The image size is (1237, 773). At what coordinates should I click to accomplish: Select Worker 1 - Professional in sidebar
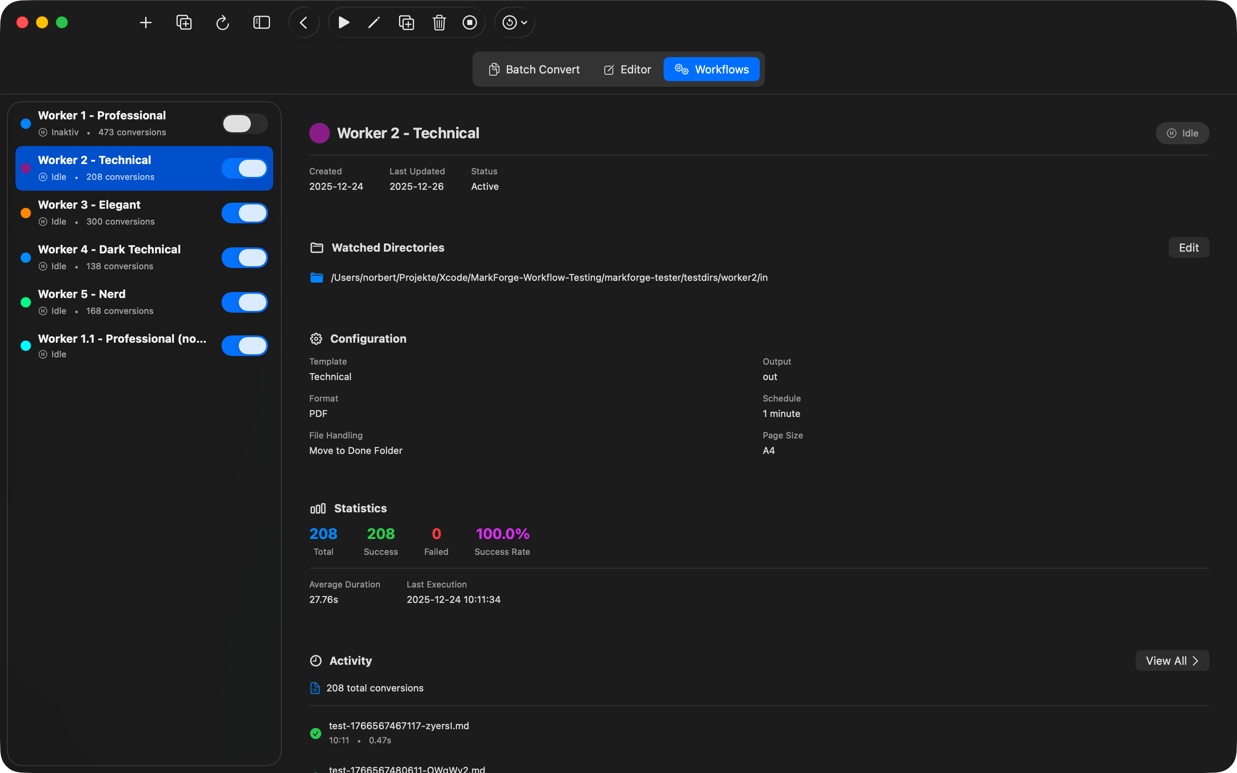(144, 124)
